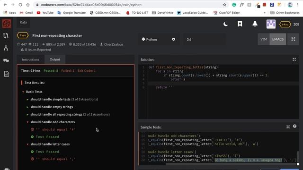Go forward in browser

pyautogui.click(x=13, y=5)
